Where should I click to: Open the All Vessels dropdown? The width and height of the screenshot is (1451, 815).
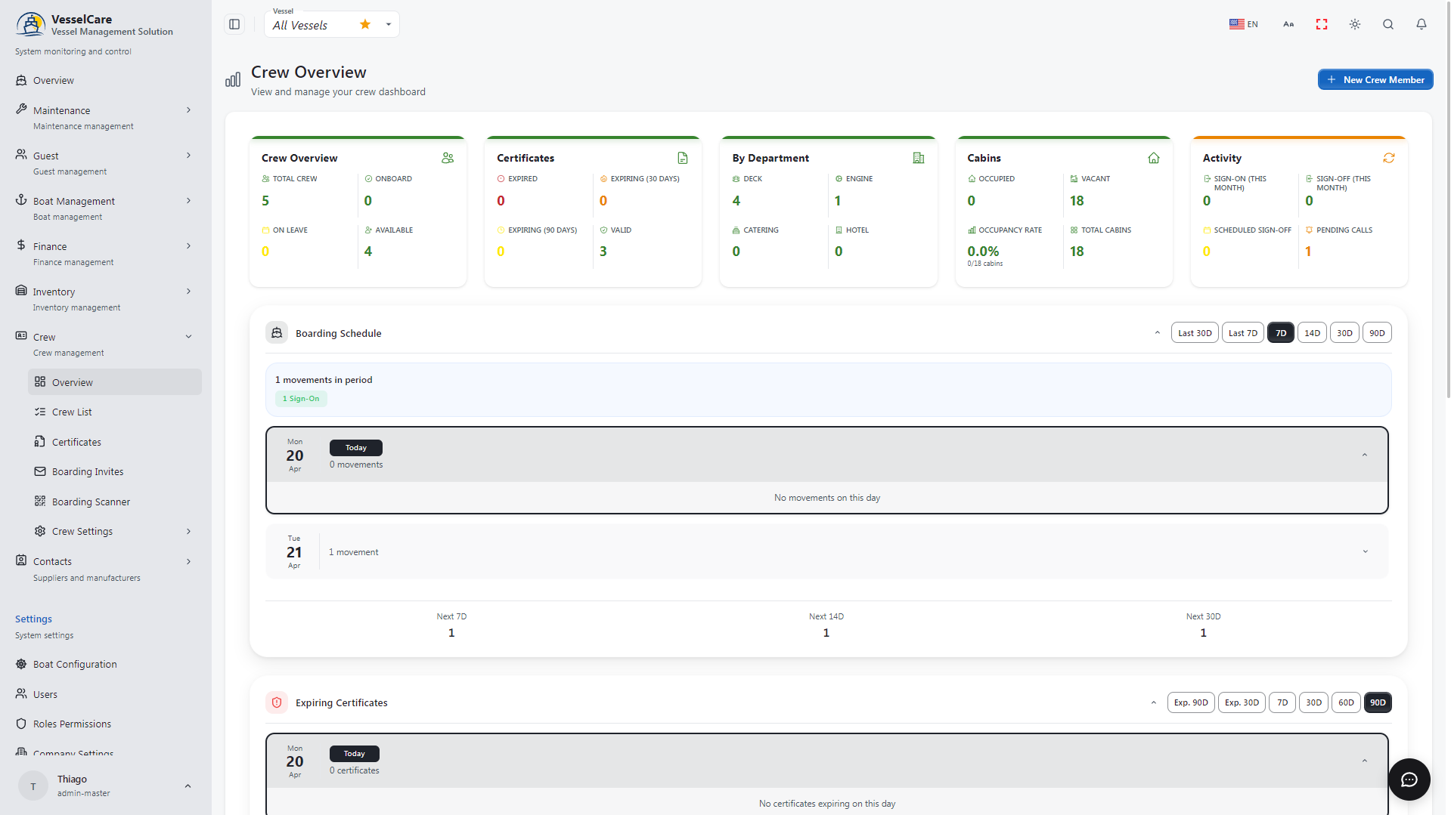332,24
